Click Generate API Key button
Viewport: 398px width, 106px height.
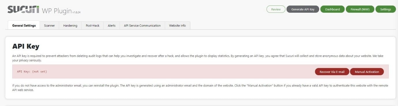point(303,9)
